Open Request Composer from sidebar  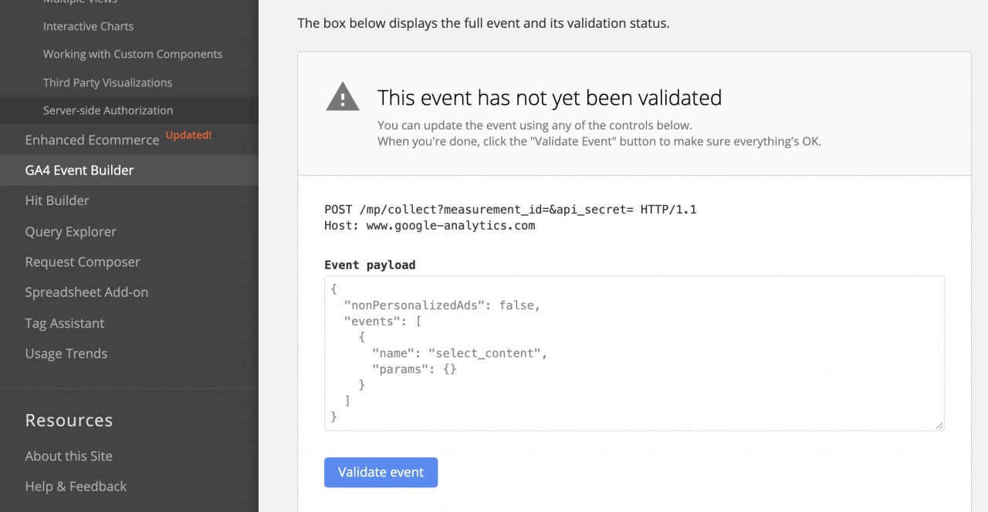coord(83,262)
